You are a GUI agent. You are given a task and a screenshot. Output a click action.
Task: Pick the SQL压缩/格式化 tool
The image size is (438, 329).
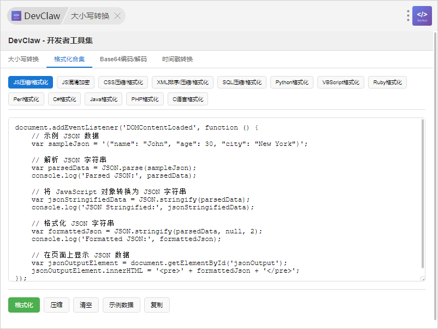pos(241,83)
